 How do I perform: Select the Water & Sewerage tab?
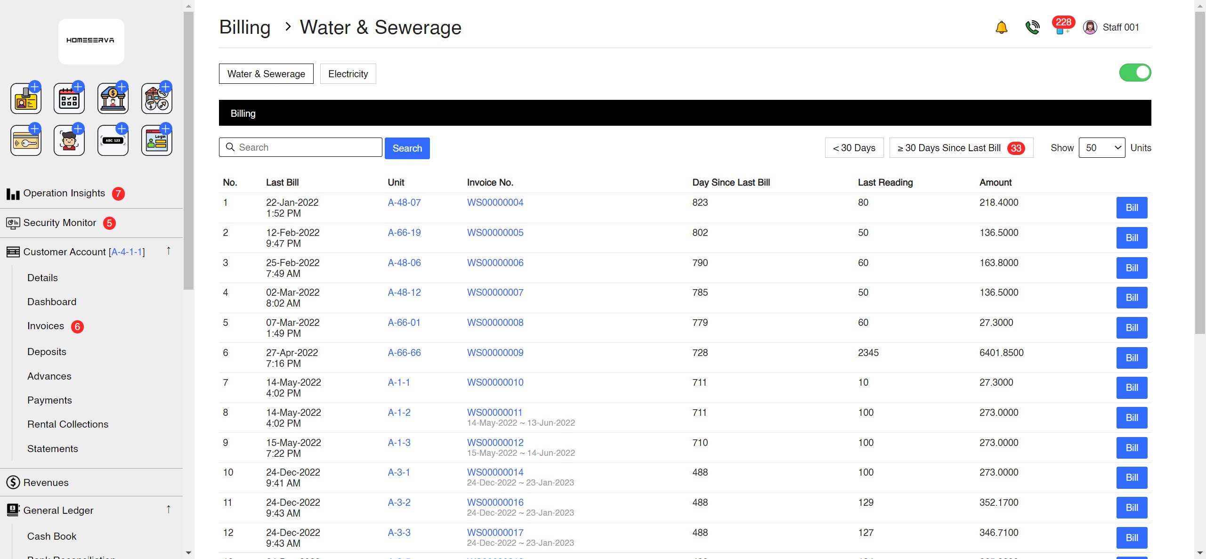pos(266,73)
